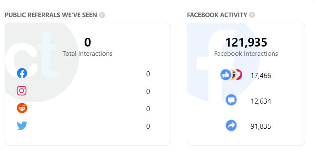The height and width of the screenshot is (156, 316).
Task: Select the Twitter bird icon
Action: point(22,126)
